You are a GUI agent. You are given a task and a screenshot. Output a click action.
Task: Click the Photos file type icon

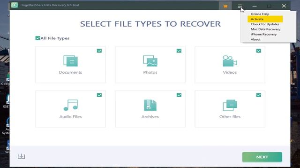(x=150, y=61)
